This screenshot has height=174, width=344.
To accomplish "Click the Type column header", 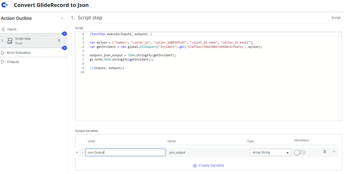I will click(x=250, y=141).
